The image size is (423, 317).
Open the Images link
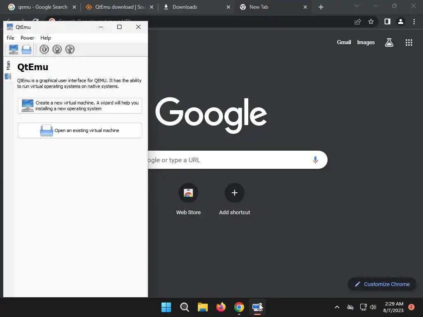tap(366, 43)
